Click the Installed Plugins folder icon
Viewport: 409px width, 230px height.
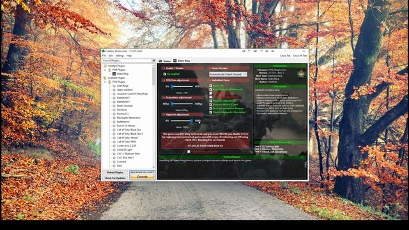point(105,66)
